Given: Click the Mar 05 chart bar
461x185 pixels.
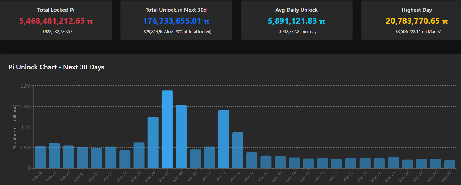Looking at the screenshot, I should (x=139, y=155).
